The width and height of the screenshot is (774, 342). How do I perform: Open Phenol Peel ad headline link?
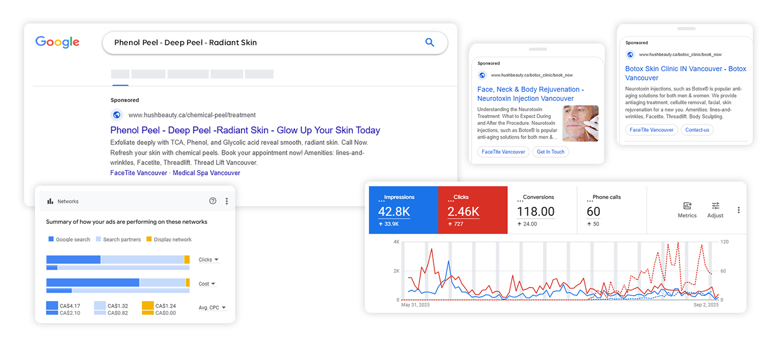click(x=245, y=130)
